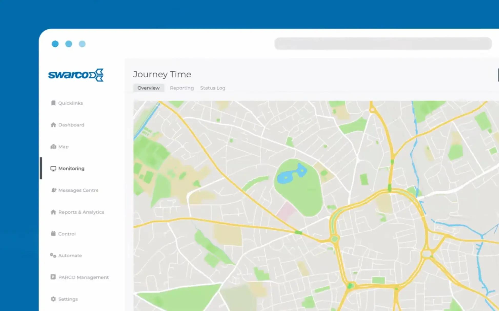Open Messages Centre menu label
Screen dimensions: 499x311
pyautogui.click(x=78, y=190)
